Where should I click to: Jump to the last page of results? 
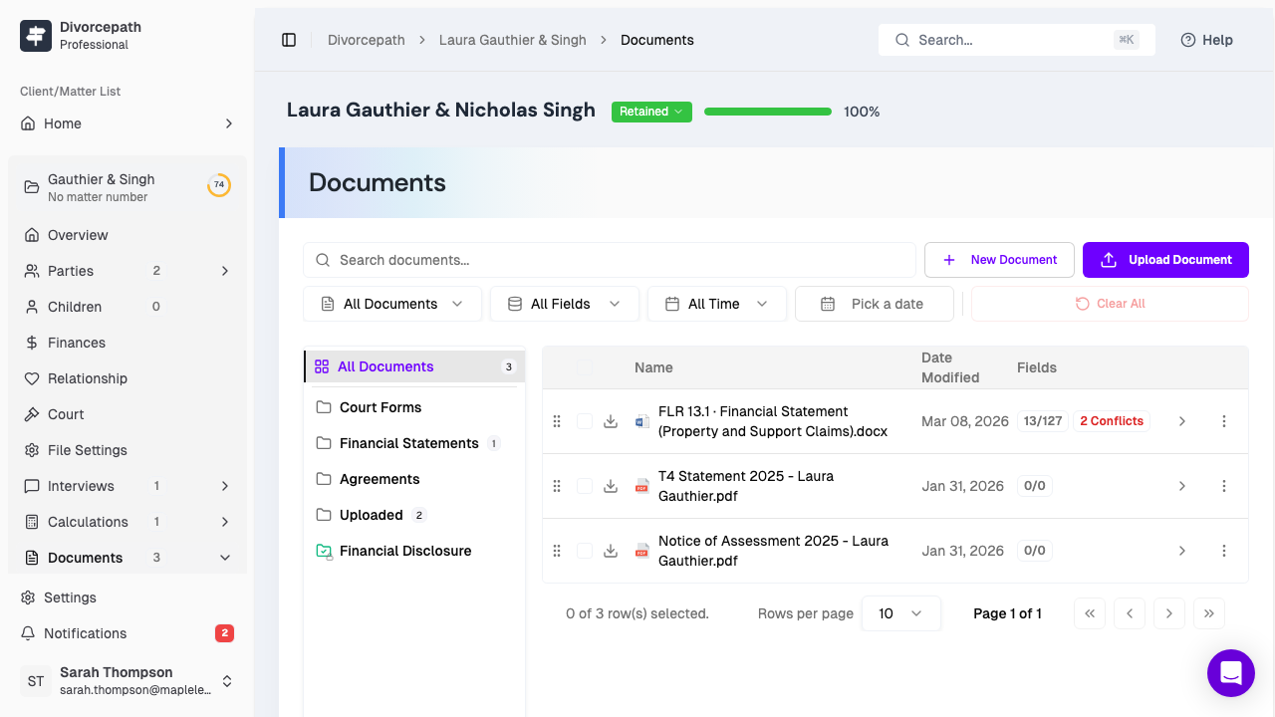point(1209,613)
